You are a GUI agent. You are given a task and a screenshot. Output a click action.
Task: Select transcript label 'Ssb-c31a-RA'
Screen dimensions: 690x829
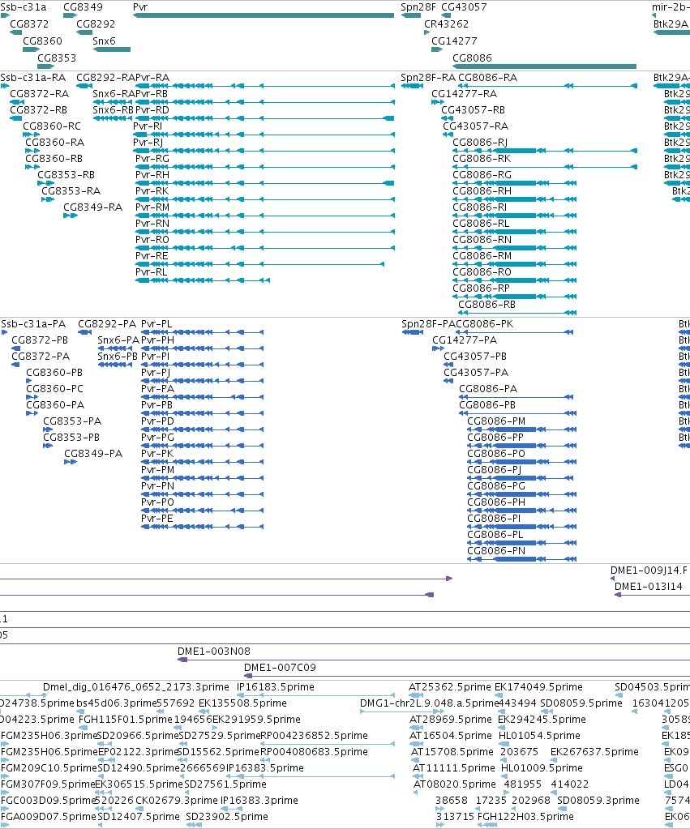[x=32, y=78]
